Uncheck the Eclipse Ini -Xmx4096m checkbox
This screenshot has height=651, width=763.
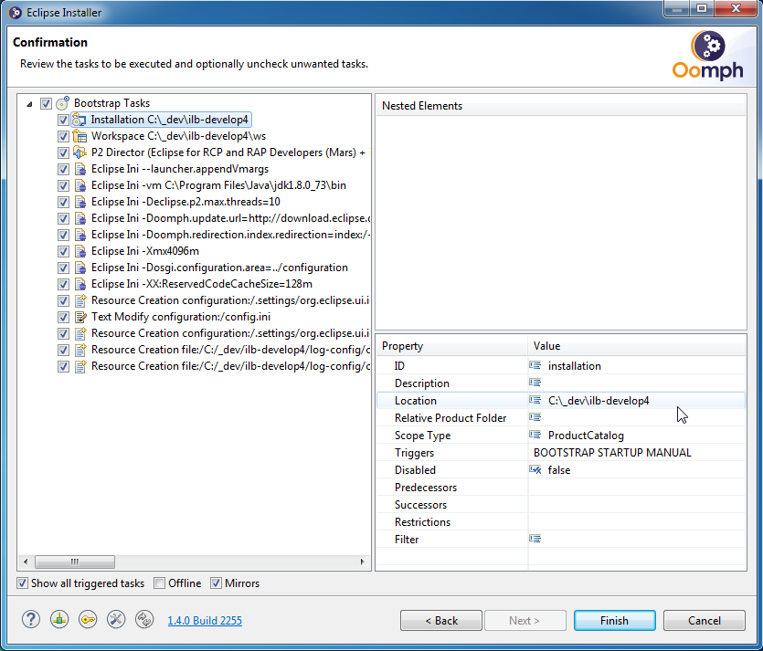[x=63, y=251]
